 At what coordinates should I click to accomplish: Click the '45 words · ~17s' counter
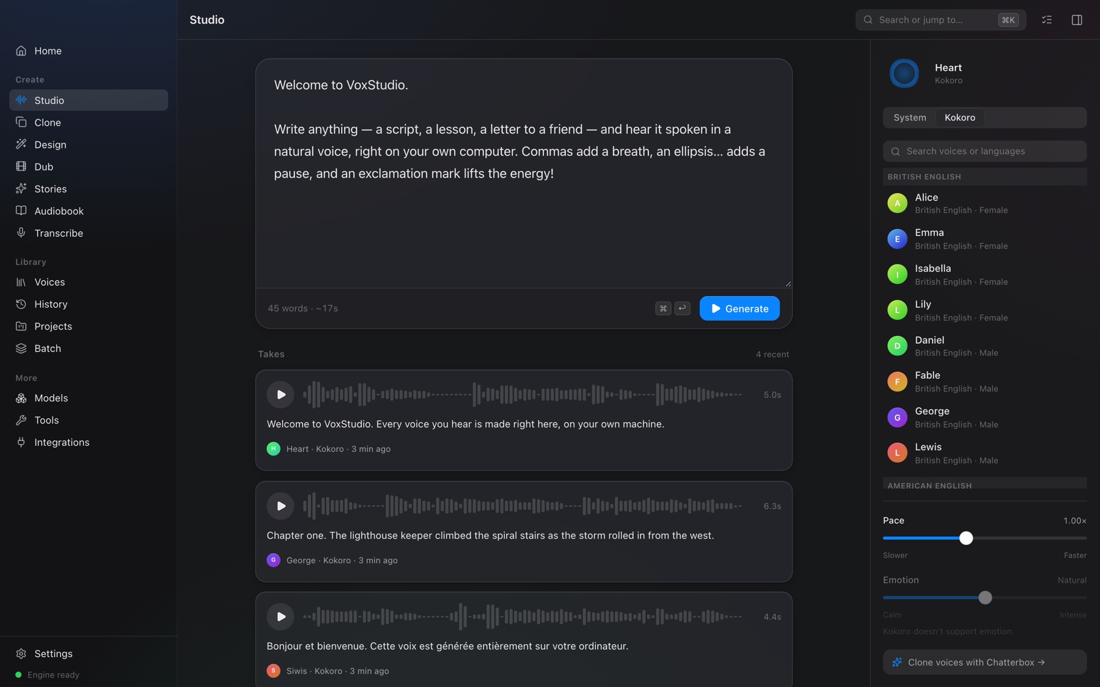pyautogui.click(x=302, y=308)
